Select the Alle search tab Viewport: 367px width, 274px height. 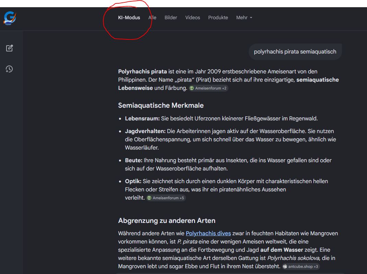152,17
